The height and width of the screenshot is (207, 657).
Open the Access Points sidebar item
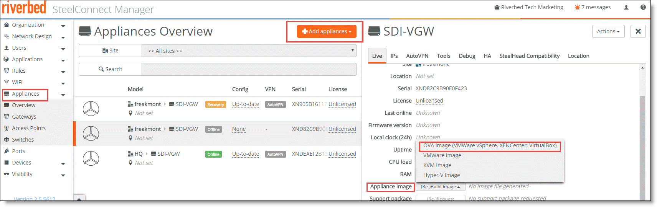pos(29,128)
